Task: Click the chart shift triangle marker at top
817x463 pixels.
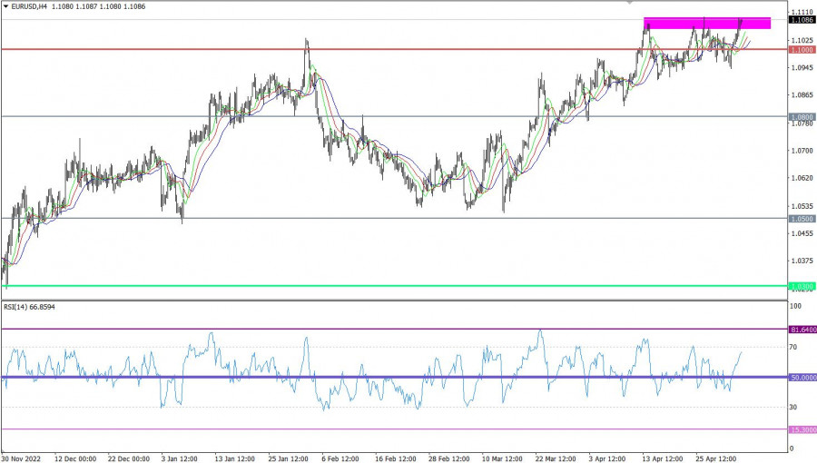Action: click(x=633, y=3)
